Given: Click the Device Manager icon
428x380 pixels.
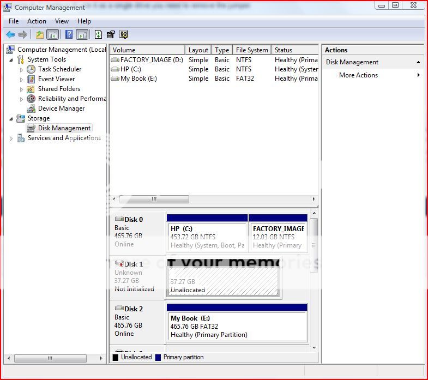Looking at the screenshot, I should (31, 108).
